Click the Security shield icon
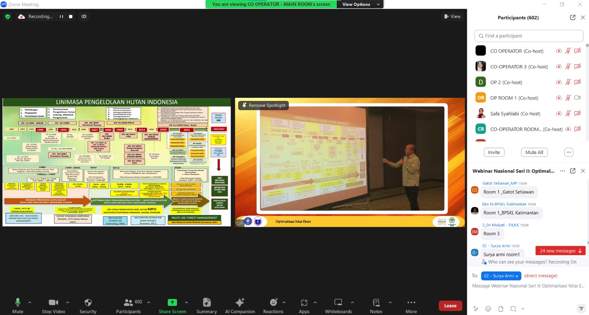 (88, 303)
